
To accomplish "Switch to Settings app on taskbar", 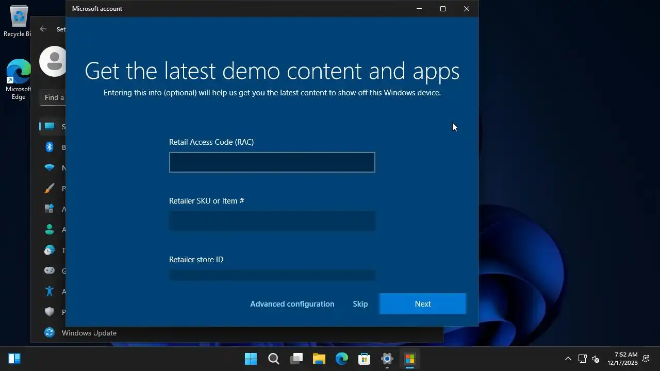I will tap(387, 359).
